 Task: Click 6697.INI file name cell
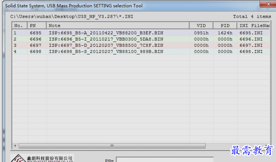pos(251,45)
